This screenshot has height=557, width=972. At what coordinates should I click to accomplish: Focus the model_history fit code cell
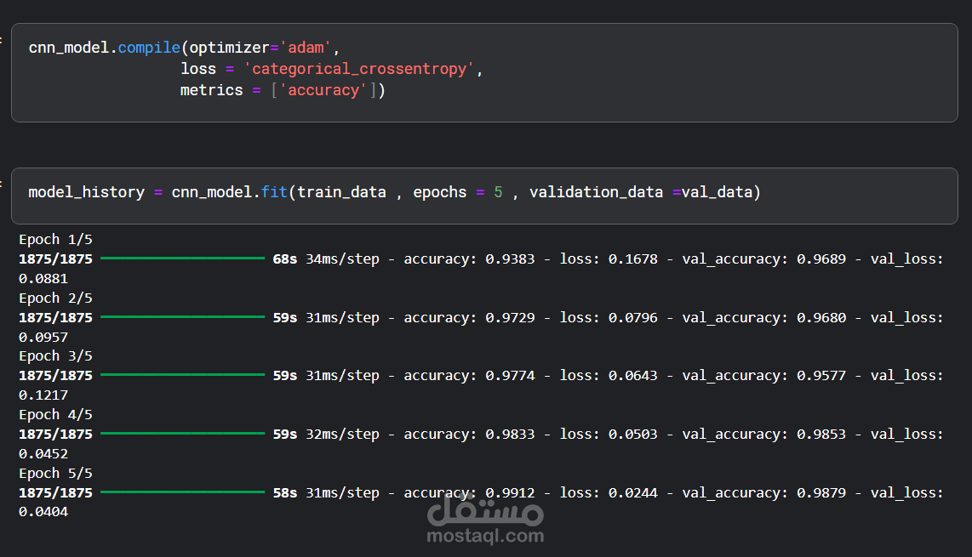click(484, 196)
